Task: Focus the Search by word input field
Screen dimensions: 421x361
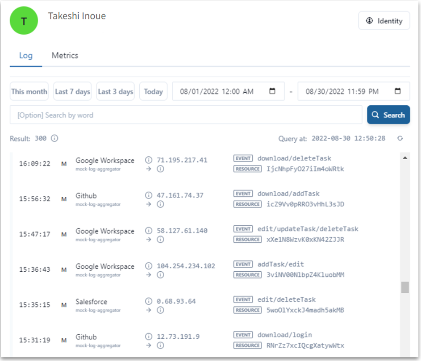Action: (186, 115)
